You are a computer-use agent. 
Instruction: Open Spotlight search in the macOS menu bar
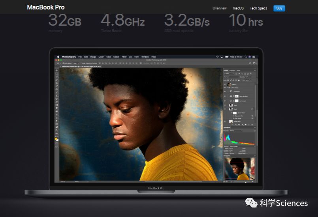(x=246, y=57)
